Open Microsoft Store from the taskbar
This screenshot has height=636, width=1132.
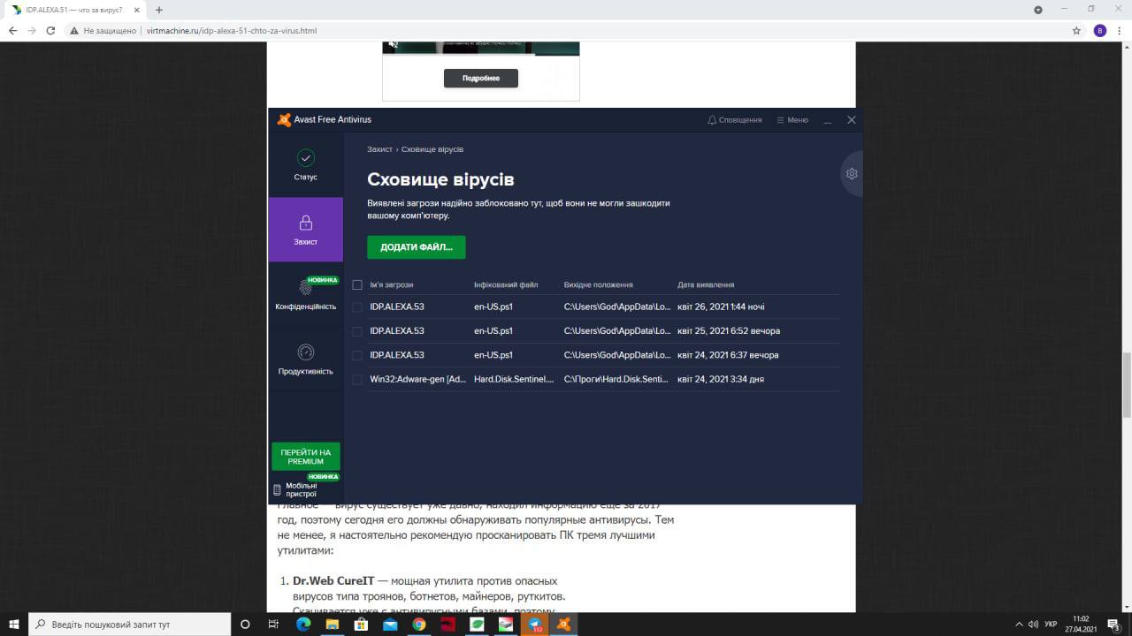coord(361,625)
